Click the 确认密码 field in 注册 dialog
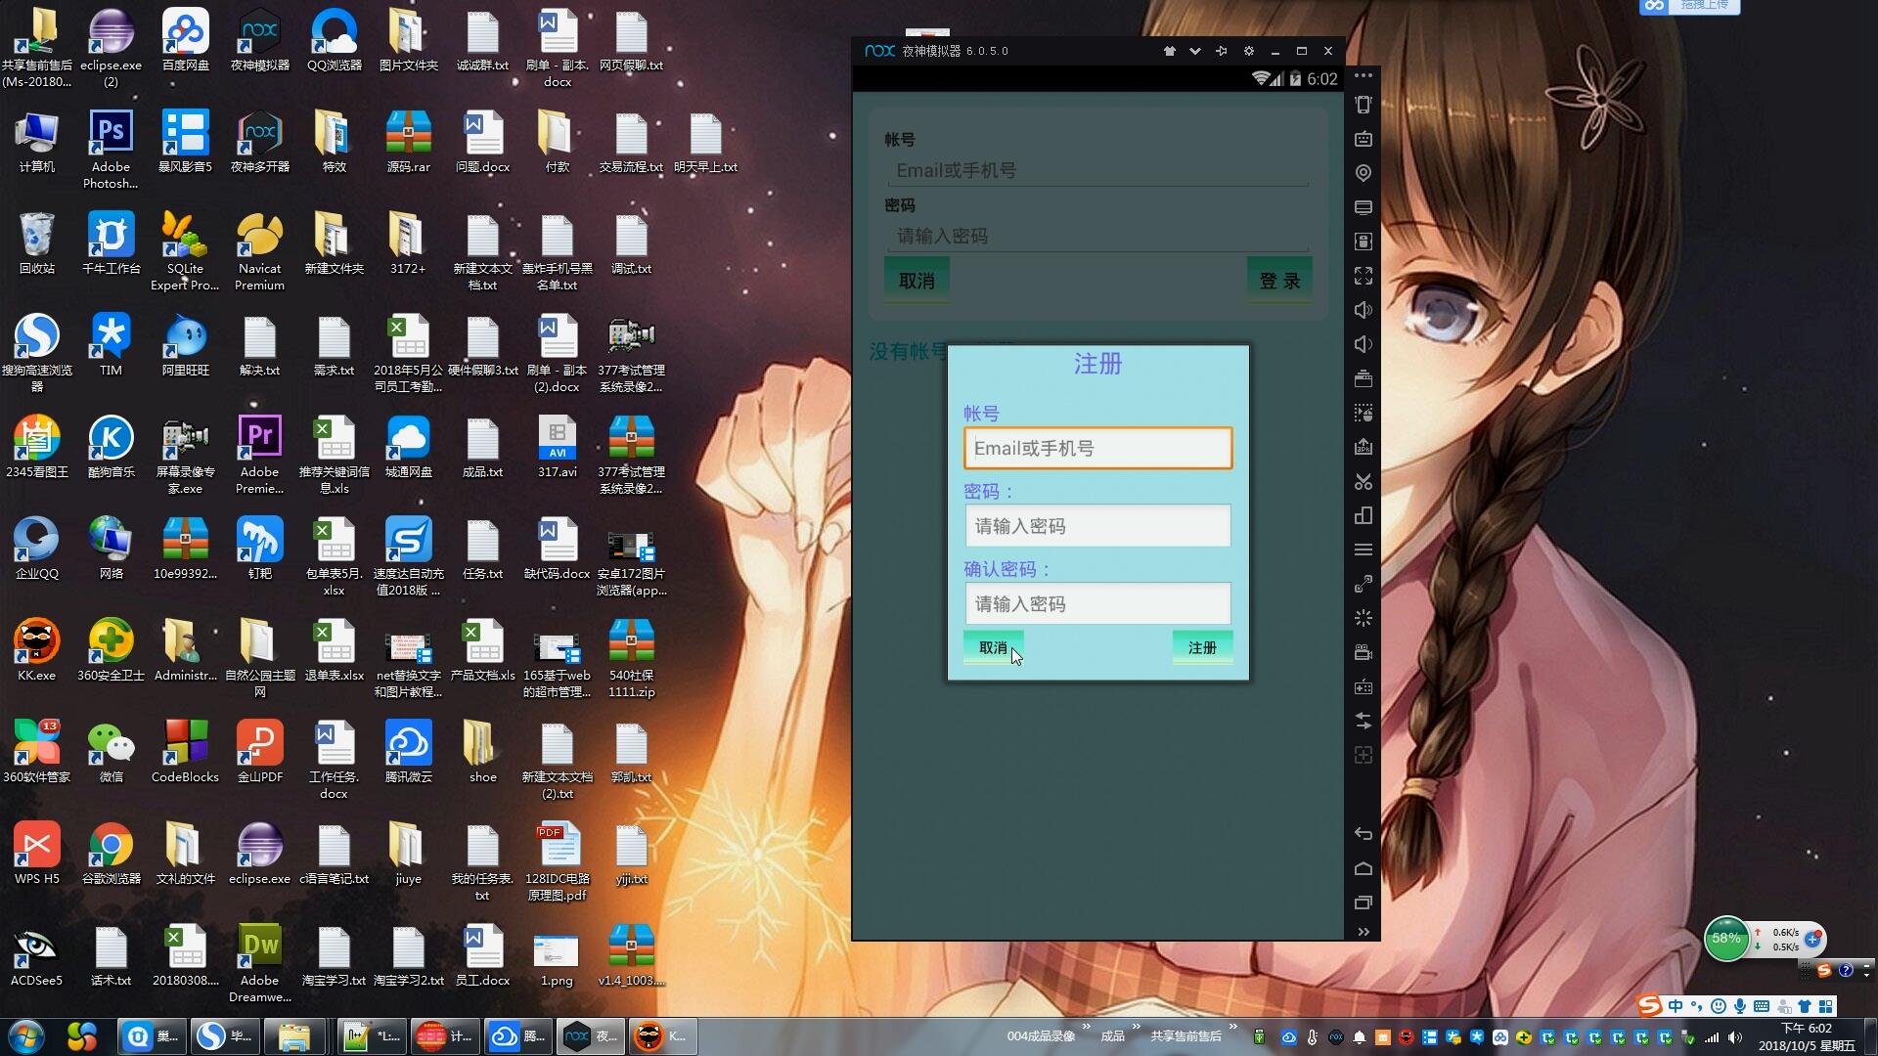 click(x=1097, y=604)
